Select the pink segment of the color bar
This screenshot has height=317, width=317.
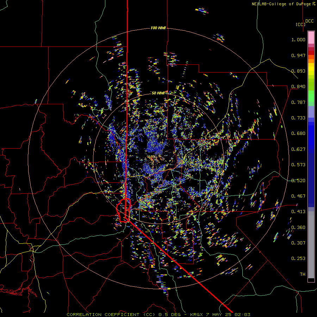coord(311,38)
